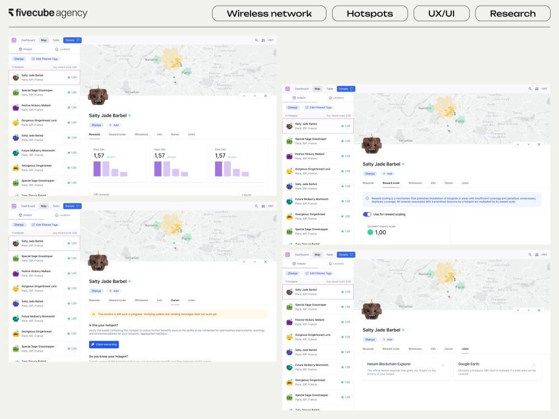This screenshot has width=559, height=419.
Task: Select the UX/UI tag button
Action: 442,13
